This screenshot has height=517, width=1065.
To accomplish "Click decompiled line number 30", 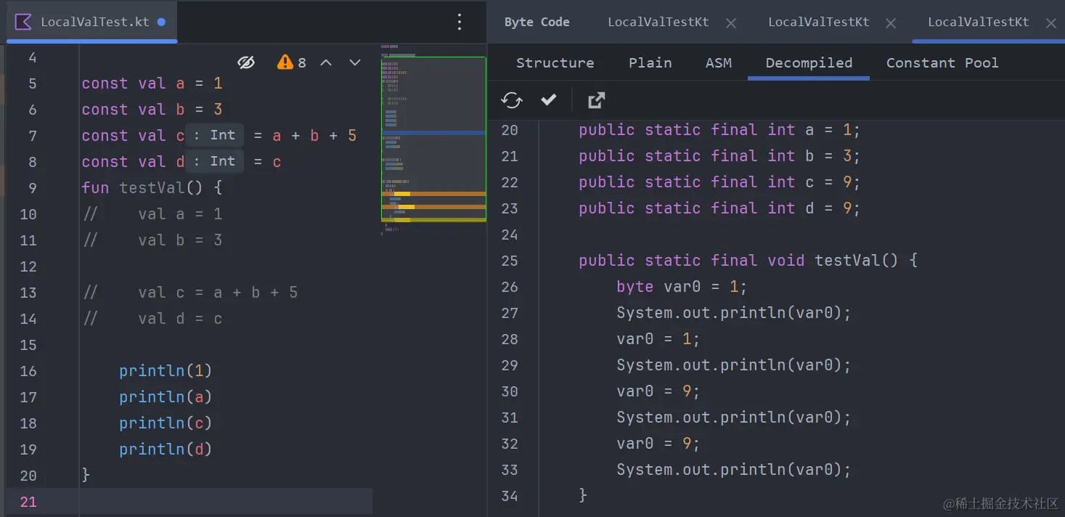I will coord(510,391).
